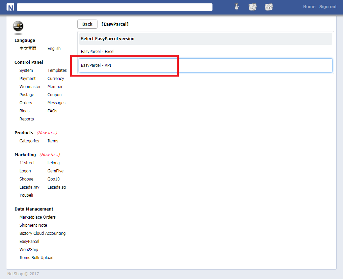Viewport: 343px width, 279px height.
Task: Switch language to 中文界面
Action: tap(28, 48)
